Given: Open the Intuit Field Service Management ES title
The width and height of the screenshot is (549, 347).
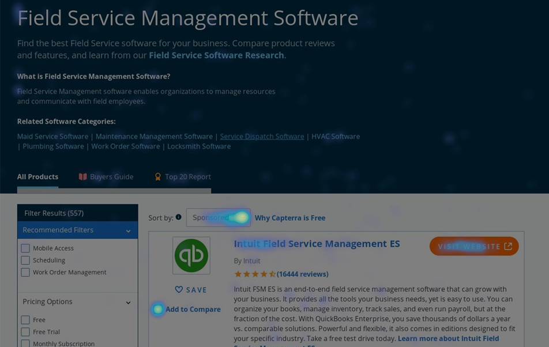Looking at the screenshot, I should (x=317, y=244).
